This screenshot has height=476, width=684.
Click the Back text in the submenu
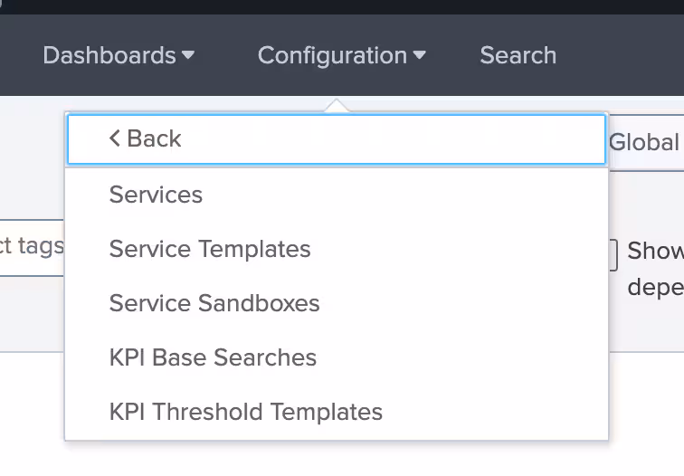(154, 138)
